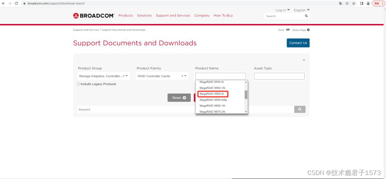Image resolution: width=386 pixels, height=179 pixels.
Task: Click the share page icon in address bar
Action: point(347,3)
